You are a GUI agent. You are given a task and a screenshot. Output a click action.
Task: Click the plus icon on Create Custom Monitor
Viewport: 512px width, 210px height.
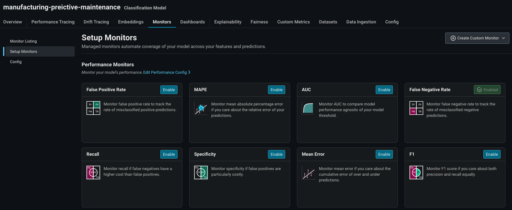pos(453,38)
